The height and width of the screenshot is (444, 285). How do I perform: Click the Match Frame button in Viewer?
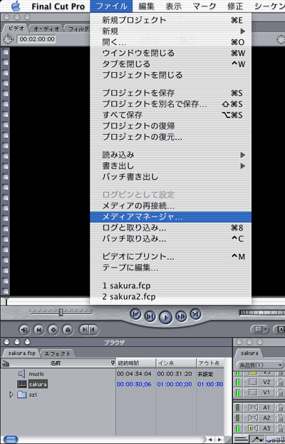point(24,330)
